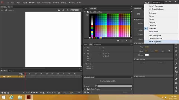Click the new swatch icon under Swatches
This screenshot has height=100, width=179.
[x=127, y=41]
